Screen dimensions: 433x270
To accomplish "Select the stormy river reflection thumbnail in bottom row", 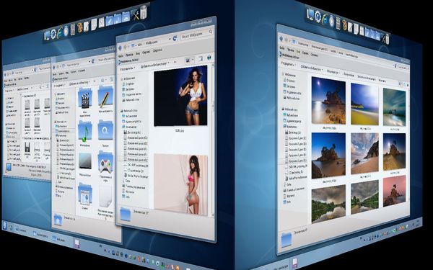I will [328, 203].
